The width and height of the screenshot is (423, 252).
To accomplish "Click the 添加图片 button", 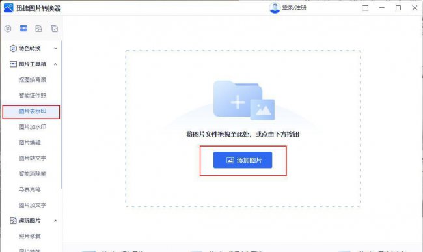I will (243, 160).
